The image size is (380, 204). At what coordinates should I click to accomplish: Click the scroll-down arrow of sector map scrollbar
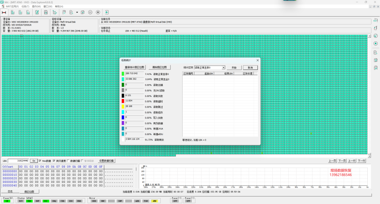(369, 156)
